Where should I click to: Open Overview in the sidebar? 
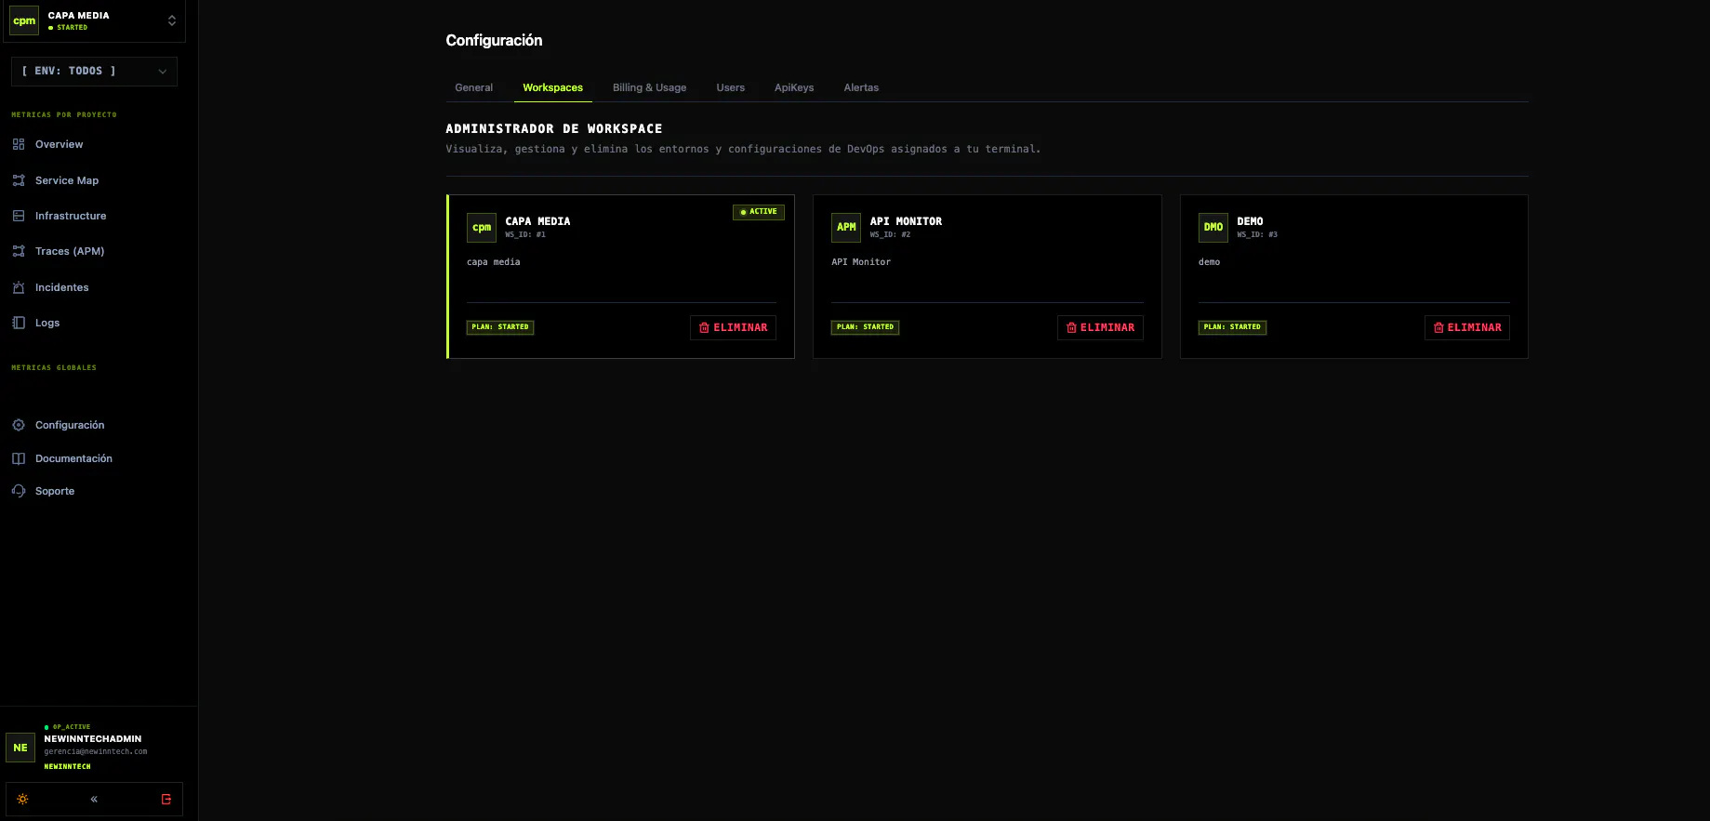click(x=60, y=144)
